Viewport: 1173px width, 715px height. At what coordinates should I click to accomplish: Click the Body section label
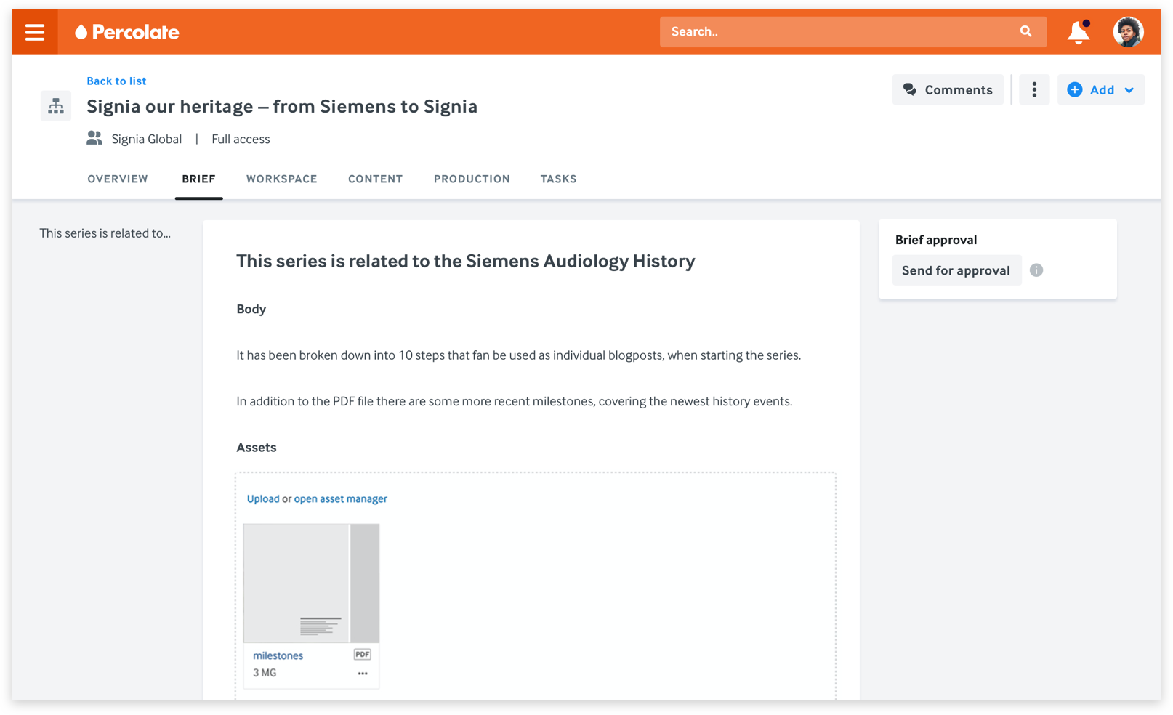251,309
